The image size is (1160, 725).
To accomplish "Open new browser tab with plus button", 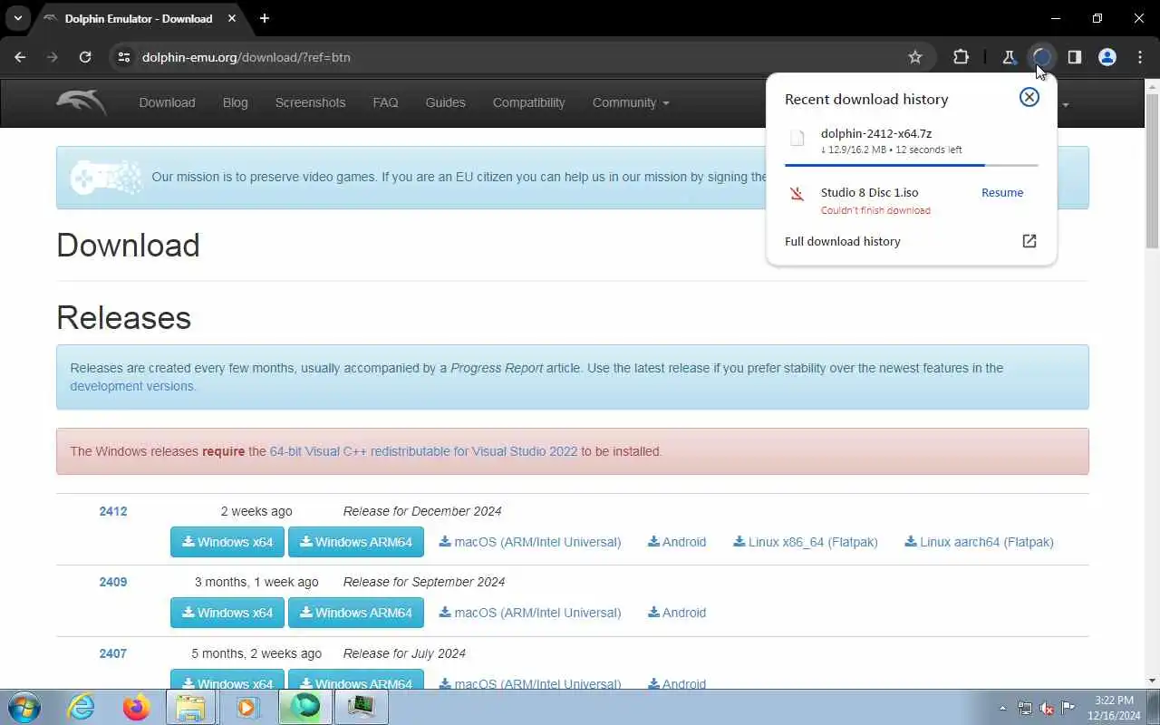I will (264, 18).
